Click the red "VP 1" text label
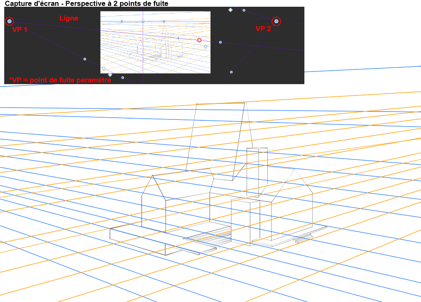 coord(20,30)
